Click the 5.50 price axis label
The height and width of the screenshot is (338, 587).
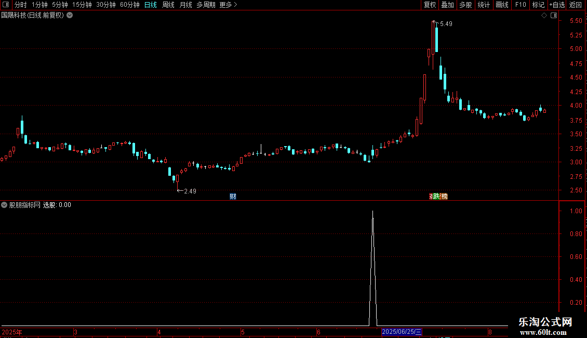[x=576, y=21]
